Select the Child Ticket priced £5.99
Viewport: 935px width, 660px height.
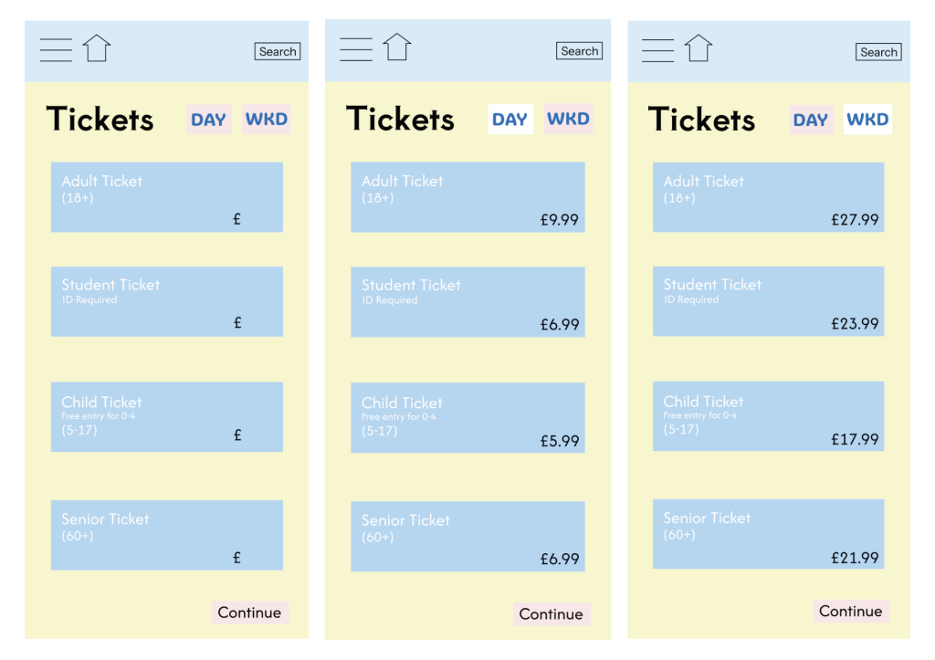tap(467, 418)
